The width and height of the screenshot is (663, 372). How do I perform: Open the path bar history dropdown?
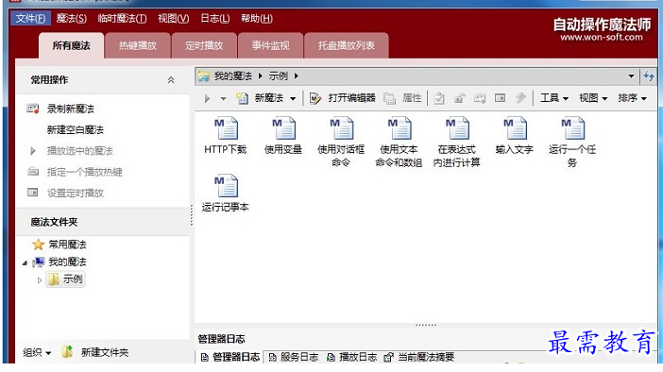(x=631, y=76)
